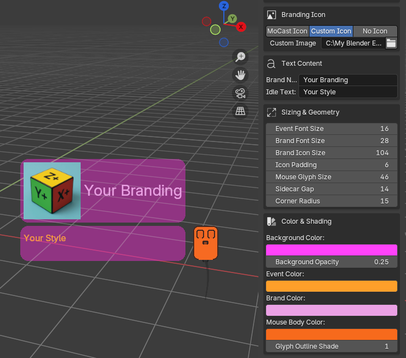Screen dimensions: 406x358
Task: Click the Background Opacity slider
Action: (331, 262)
